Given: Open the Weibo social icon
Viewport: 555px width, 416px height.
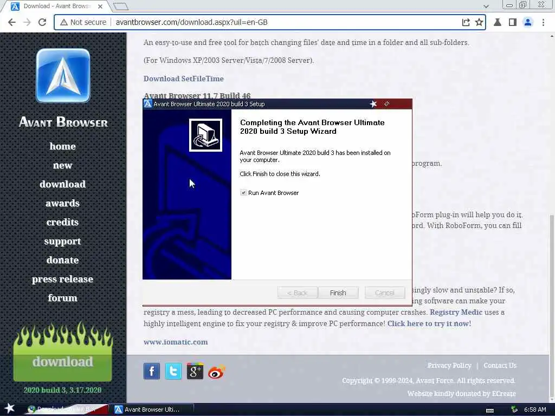Looking at the screenshot, I should [x=217, y=372].
